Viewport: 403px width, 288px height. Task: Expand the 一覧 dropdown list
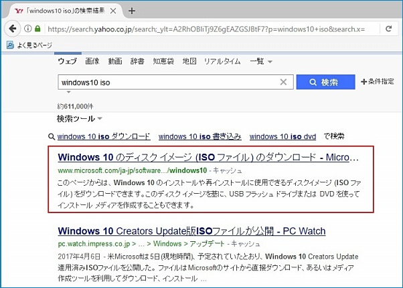click(261, 61)
